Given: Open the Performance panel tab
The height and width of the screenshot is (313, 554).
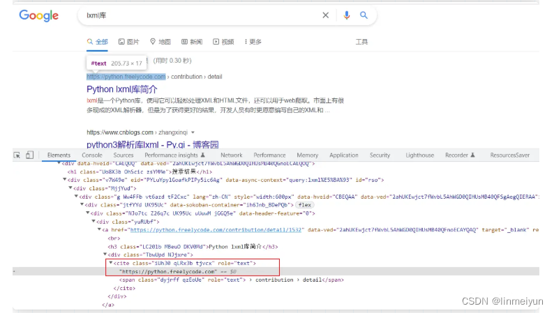Looking at the screenshot, I should pos(269,155).
